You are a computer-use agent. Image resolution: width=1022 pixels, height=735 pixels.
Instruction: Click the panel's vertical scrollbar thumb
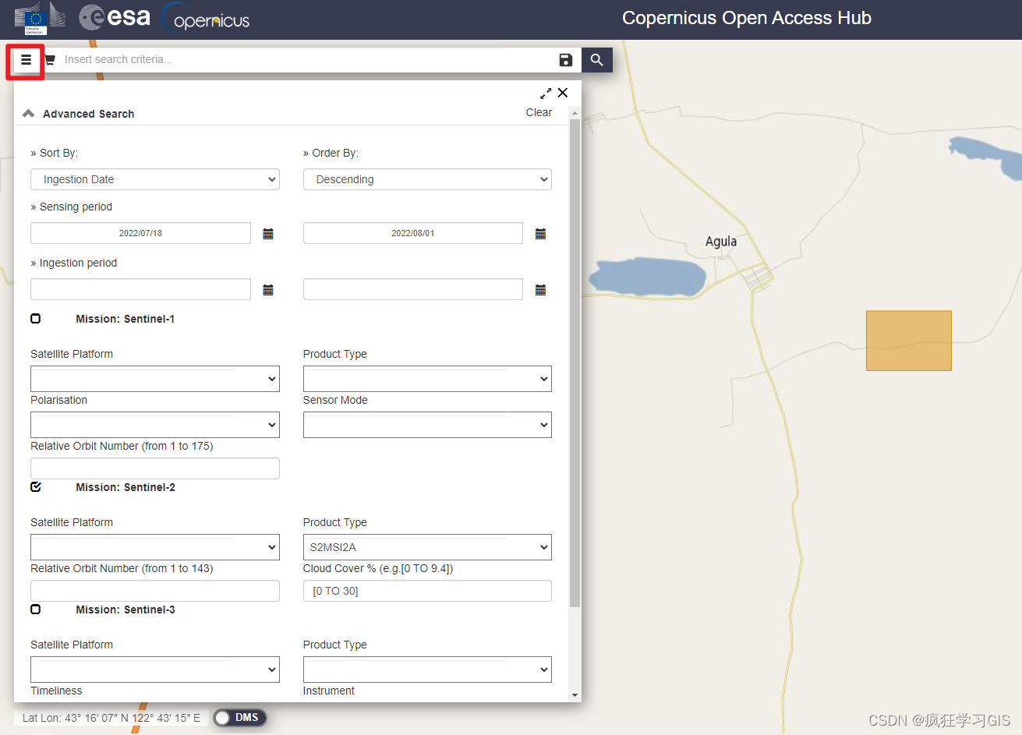(x=575, y=362)
